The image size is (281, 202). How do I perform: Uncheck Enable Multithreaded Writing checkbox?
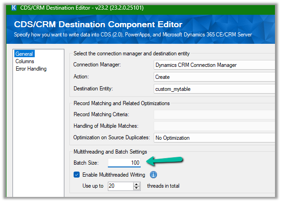(x=77, y=175)
